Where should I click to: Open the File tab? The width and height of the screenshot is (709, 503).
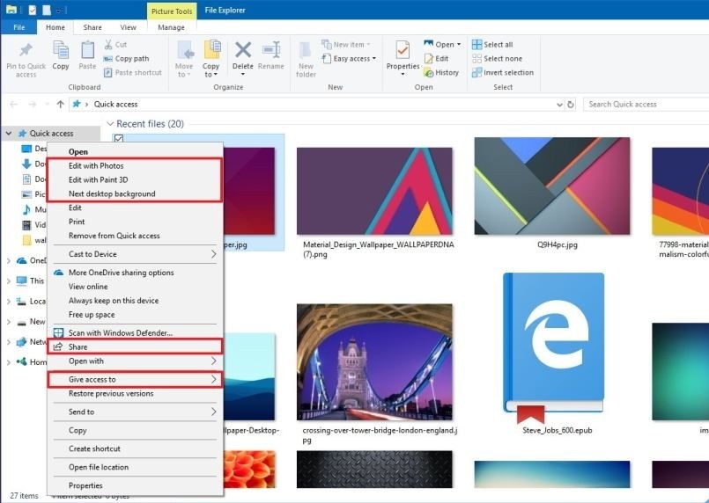(19, 27)
